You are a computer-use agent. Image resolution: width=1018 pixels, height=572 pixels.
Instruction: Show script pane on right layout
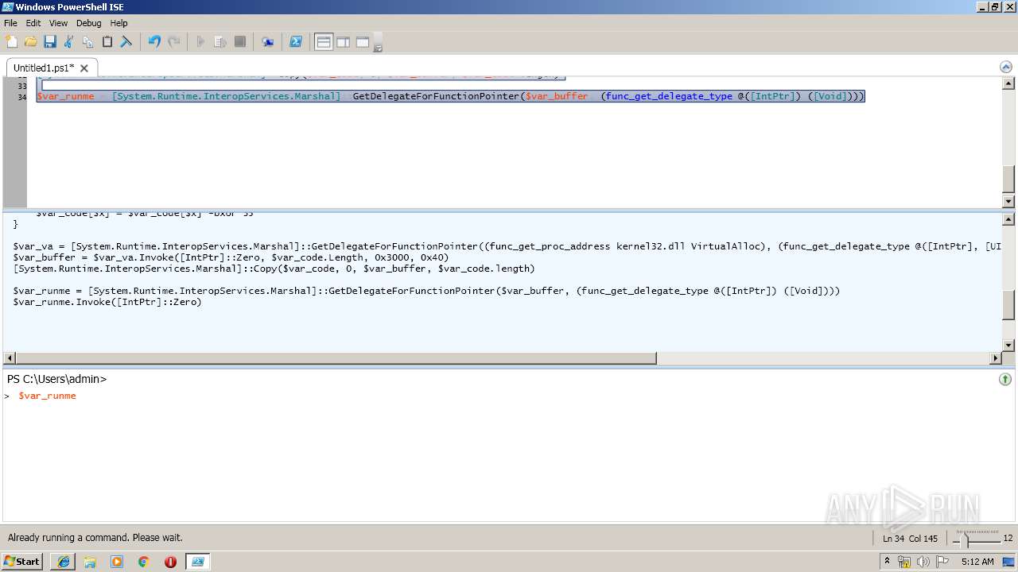coord(343,41)
